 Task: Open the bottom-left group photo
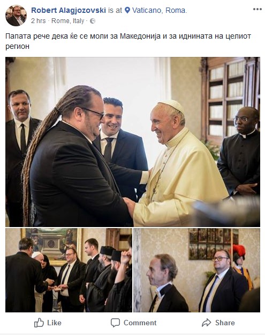click(69, 270)
